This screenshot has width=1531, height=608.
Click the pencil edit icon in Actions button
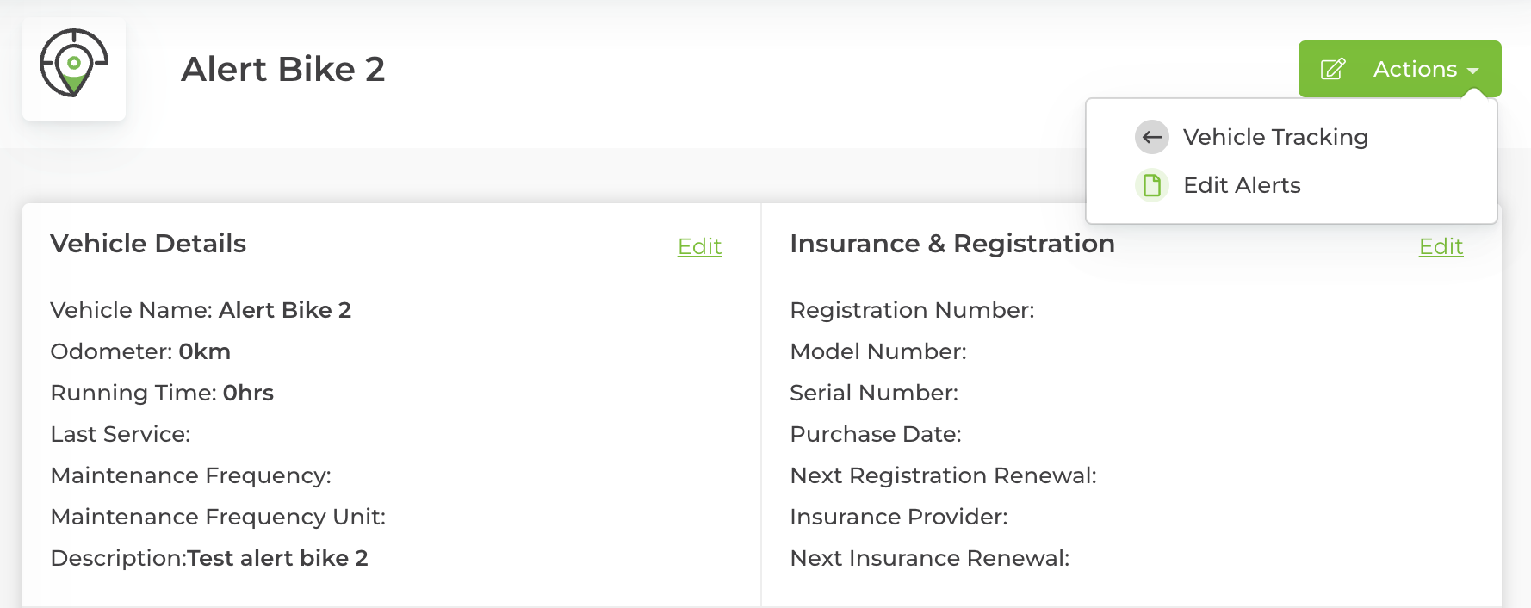pos(1333,69)
